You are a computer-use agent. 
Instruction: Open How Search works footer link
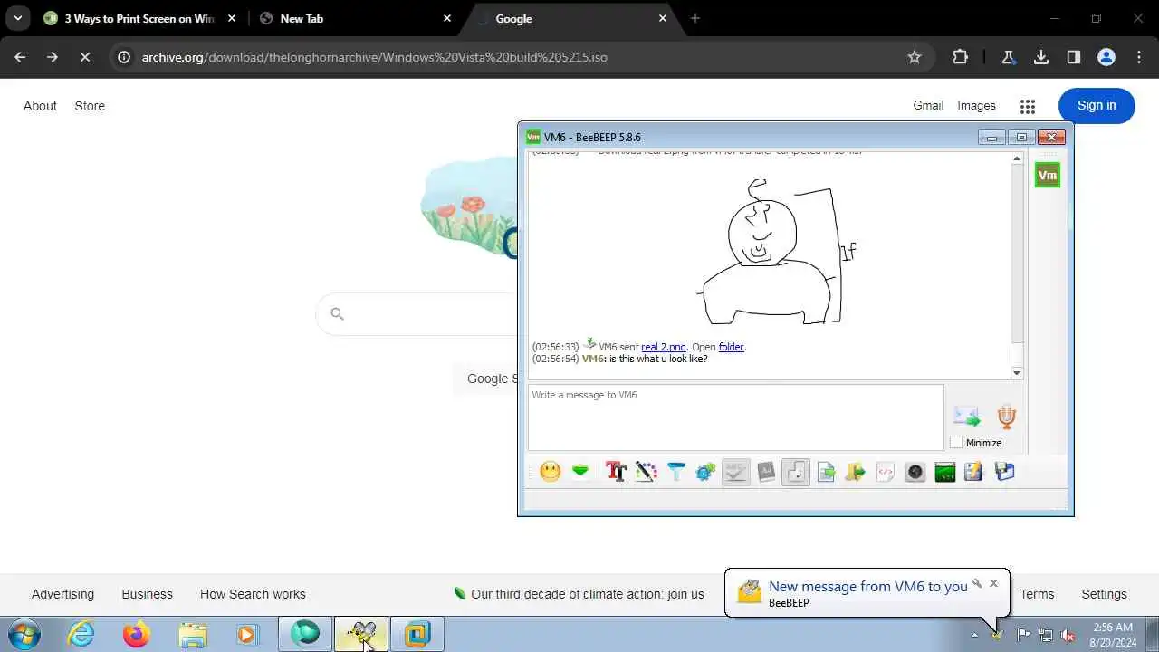[x=253, y=594]
